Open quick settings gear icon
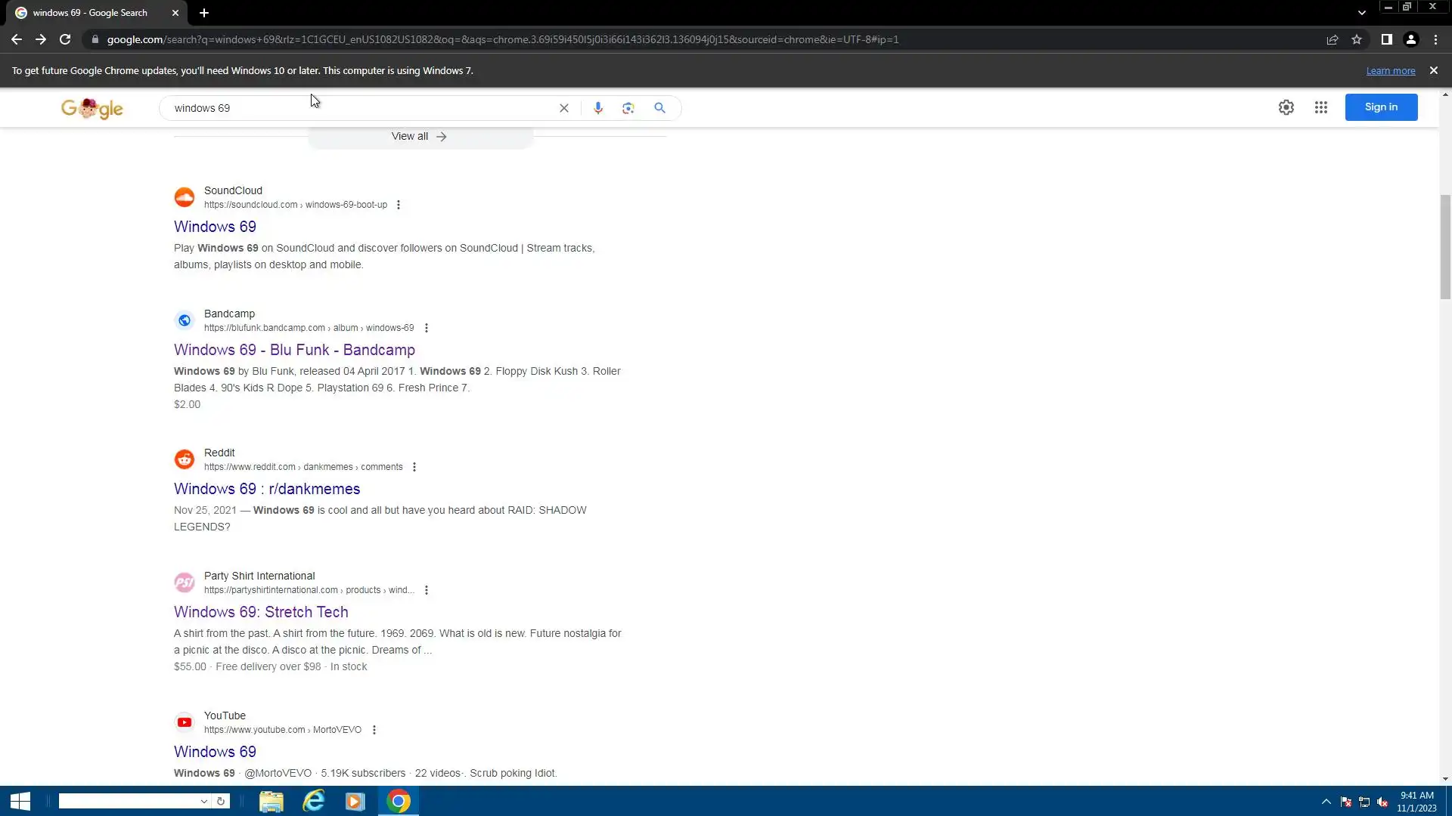The image size is (1452, 816). pos(1286,107)
